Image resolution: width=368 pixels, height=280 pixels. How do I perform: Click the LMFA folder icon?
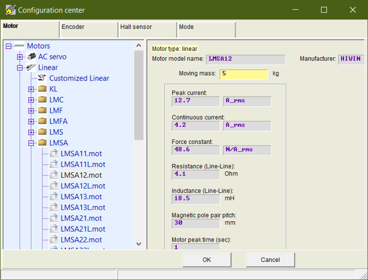click(42, 122)
